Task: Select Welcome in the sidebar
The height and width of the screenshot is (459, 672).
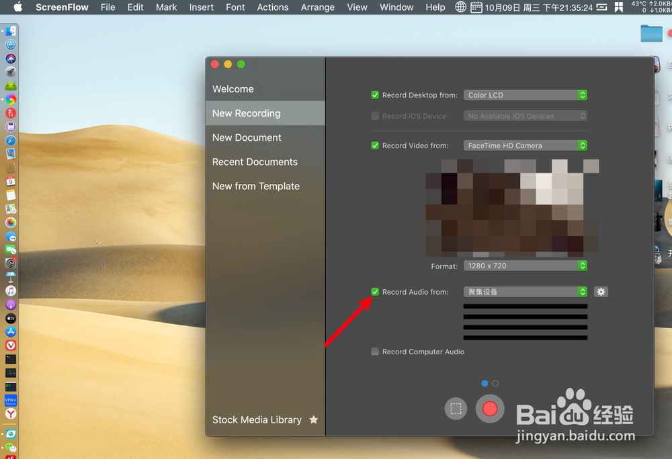Action: pyautogui.click(x=265, y=89)
